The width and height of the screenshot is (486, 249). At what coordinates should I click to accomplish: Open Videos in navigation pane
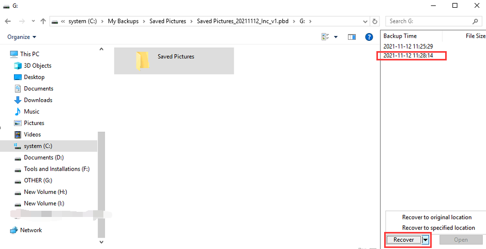(x=32, y=134)
